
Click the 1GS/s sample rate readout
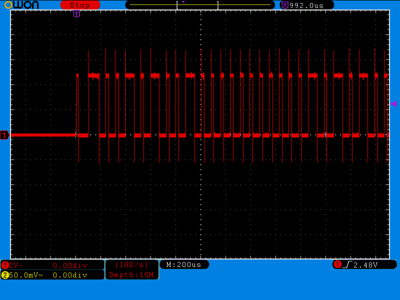pyautogui.click(x=131, y=264)
